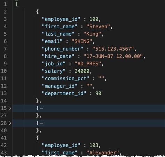Click the opening brace on line 41
The width and height of the screenshot is (165, 157).
click(37, 138)
